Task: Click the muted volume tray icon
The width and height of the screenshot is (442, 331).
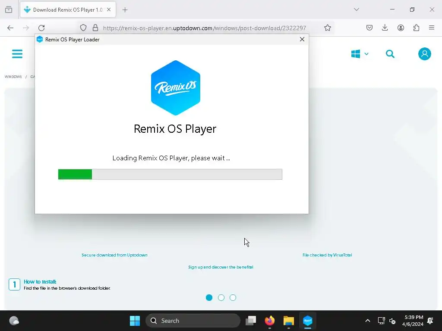Action: pos(392,321)
